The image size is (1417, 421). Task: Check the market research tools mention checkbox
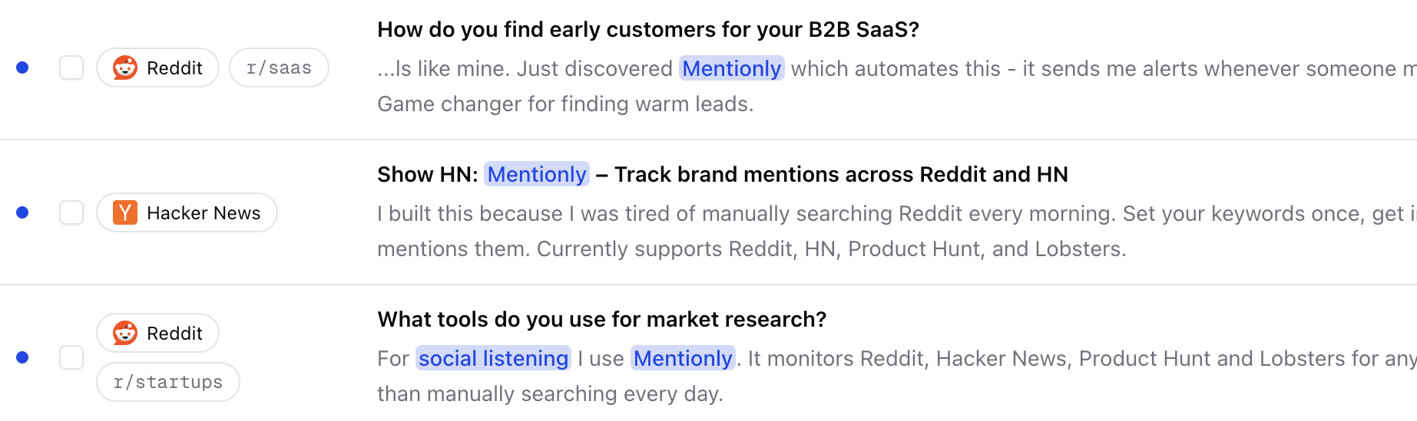(x=71, y=357)
